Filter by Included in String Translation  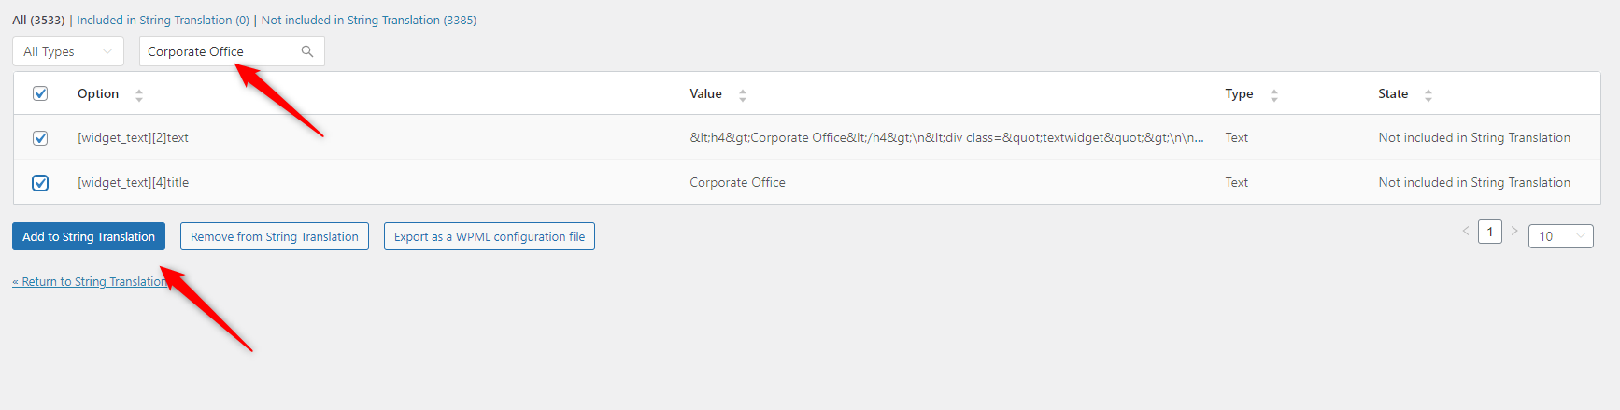163,20
